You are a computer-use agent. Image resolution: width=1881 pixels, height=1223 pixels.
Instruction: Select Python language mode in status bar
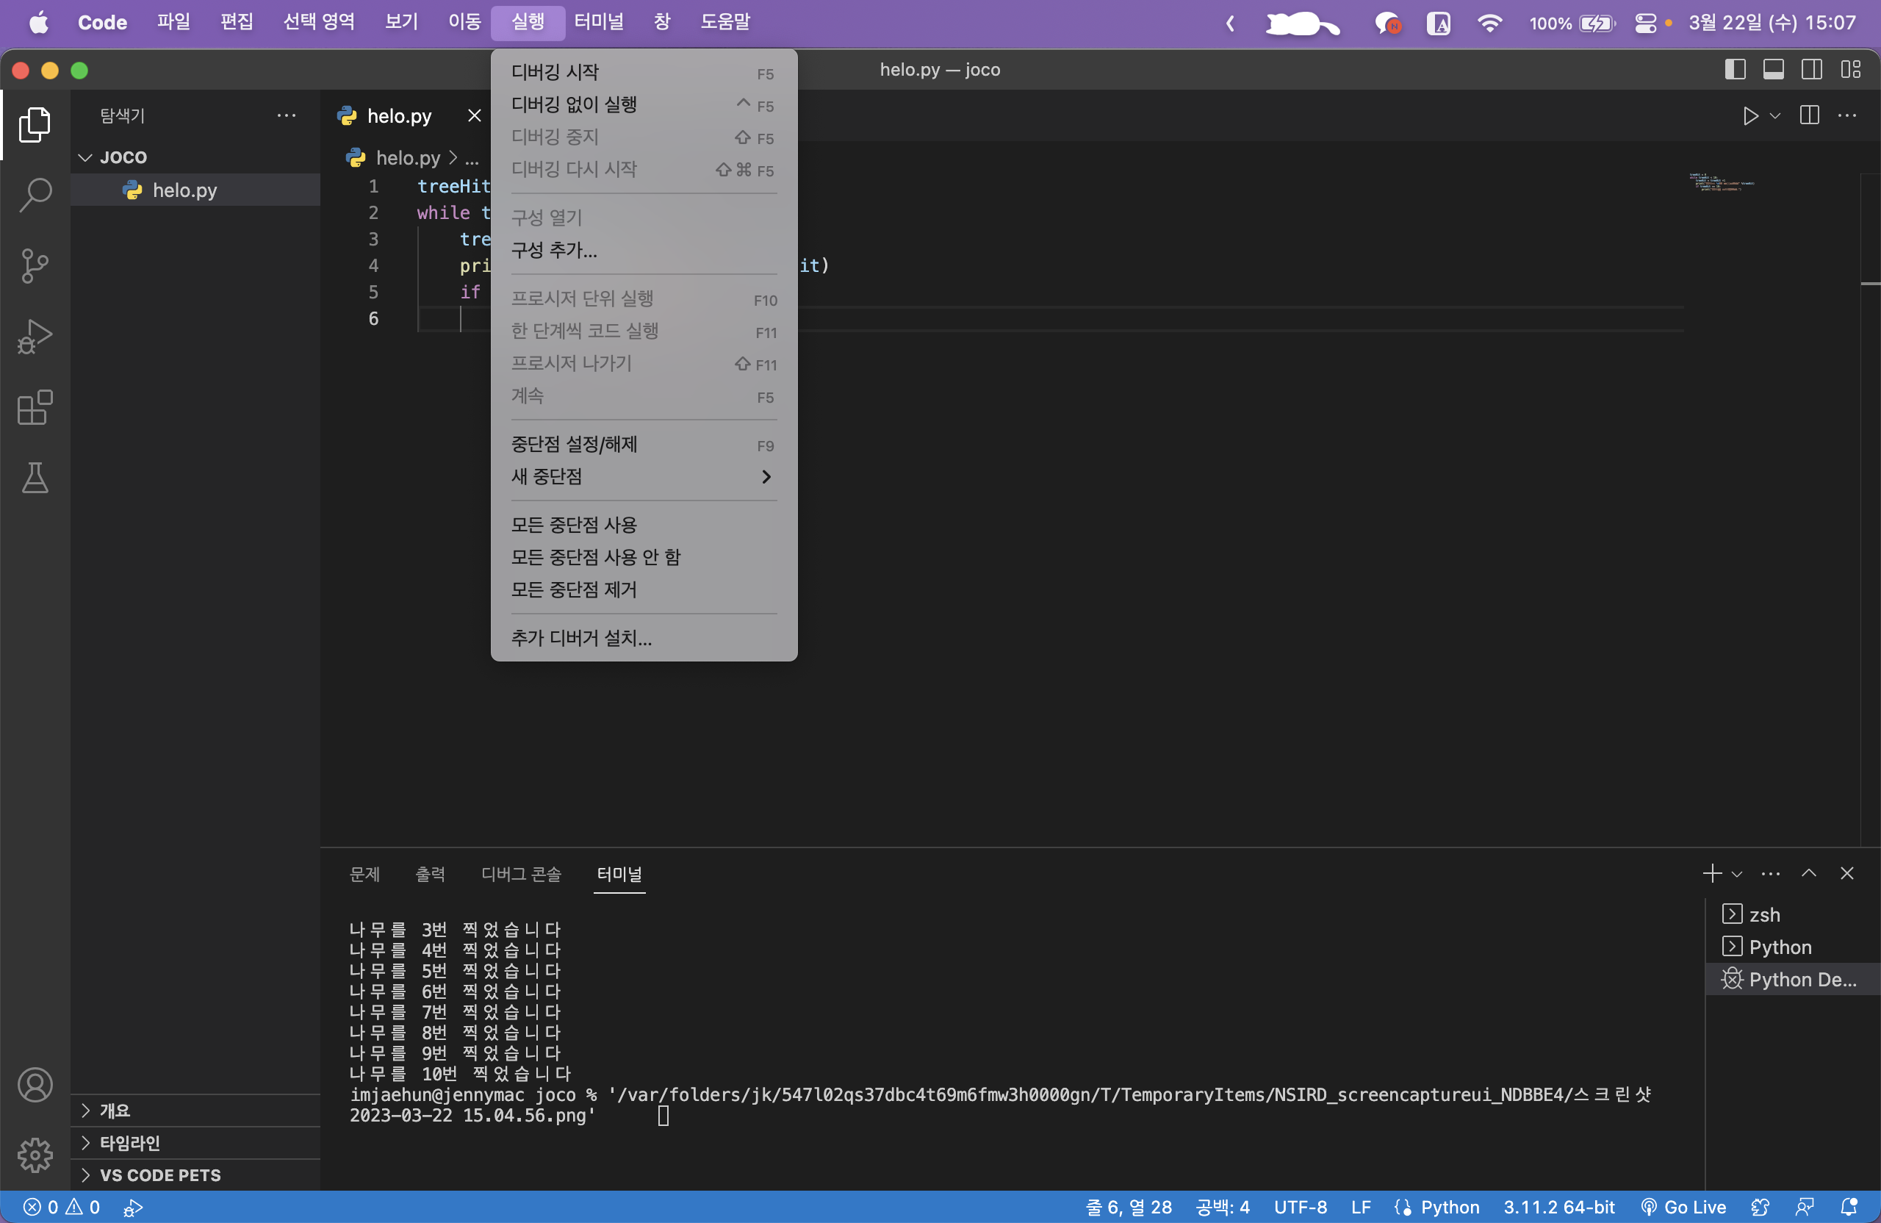(x=1450, y=1207)
